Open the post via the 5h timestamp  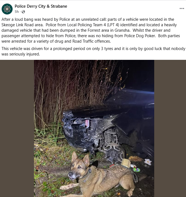(17, 11)
